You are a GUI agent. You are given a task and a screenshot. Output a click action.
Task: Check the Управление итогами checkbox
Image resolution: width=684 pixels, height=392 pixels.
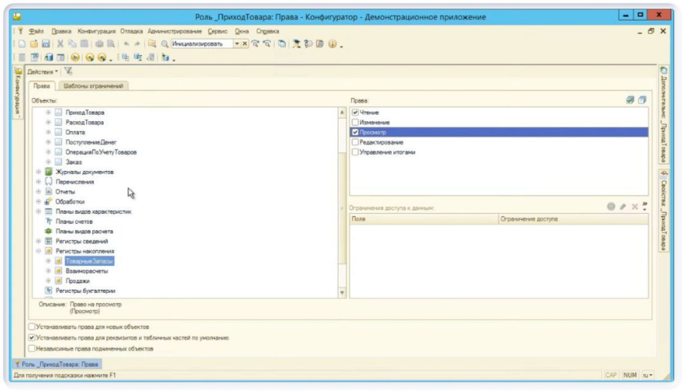pos(355,152)
